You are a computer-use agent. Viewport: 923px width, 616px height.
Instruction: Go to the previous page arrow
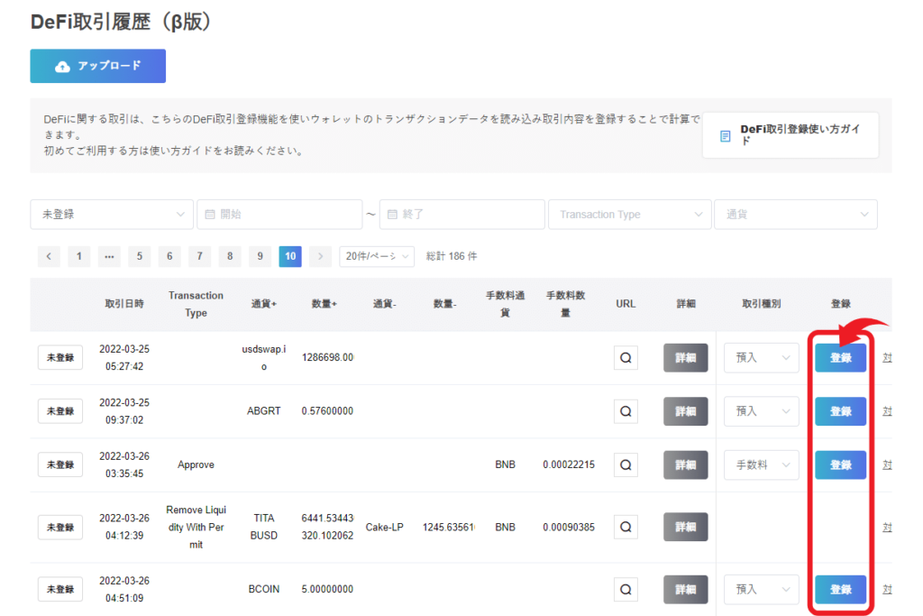pos(49,256)
